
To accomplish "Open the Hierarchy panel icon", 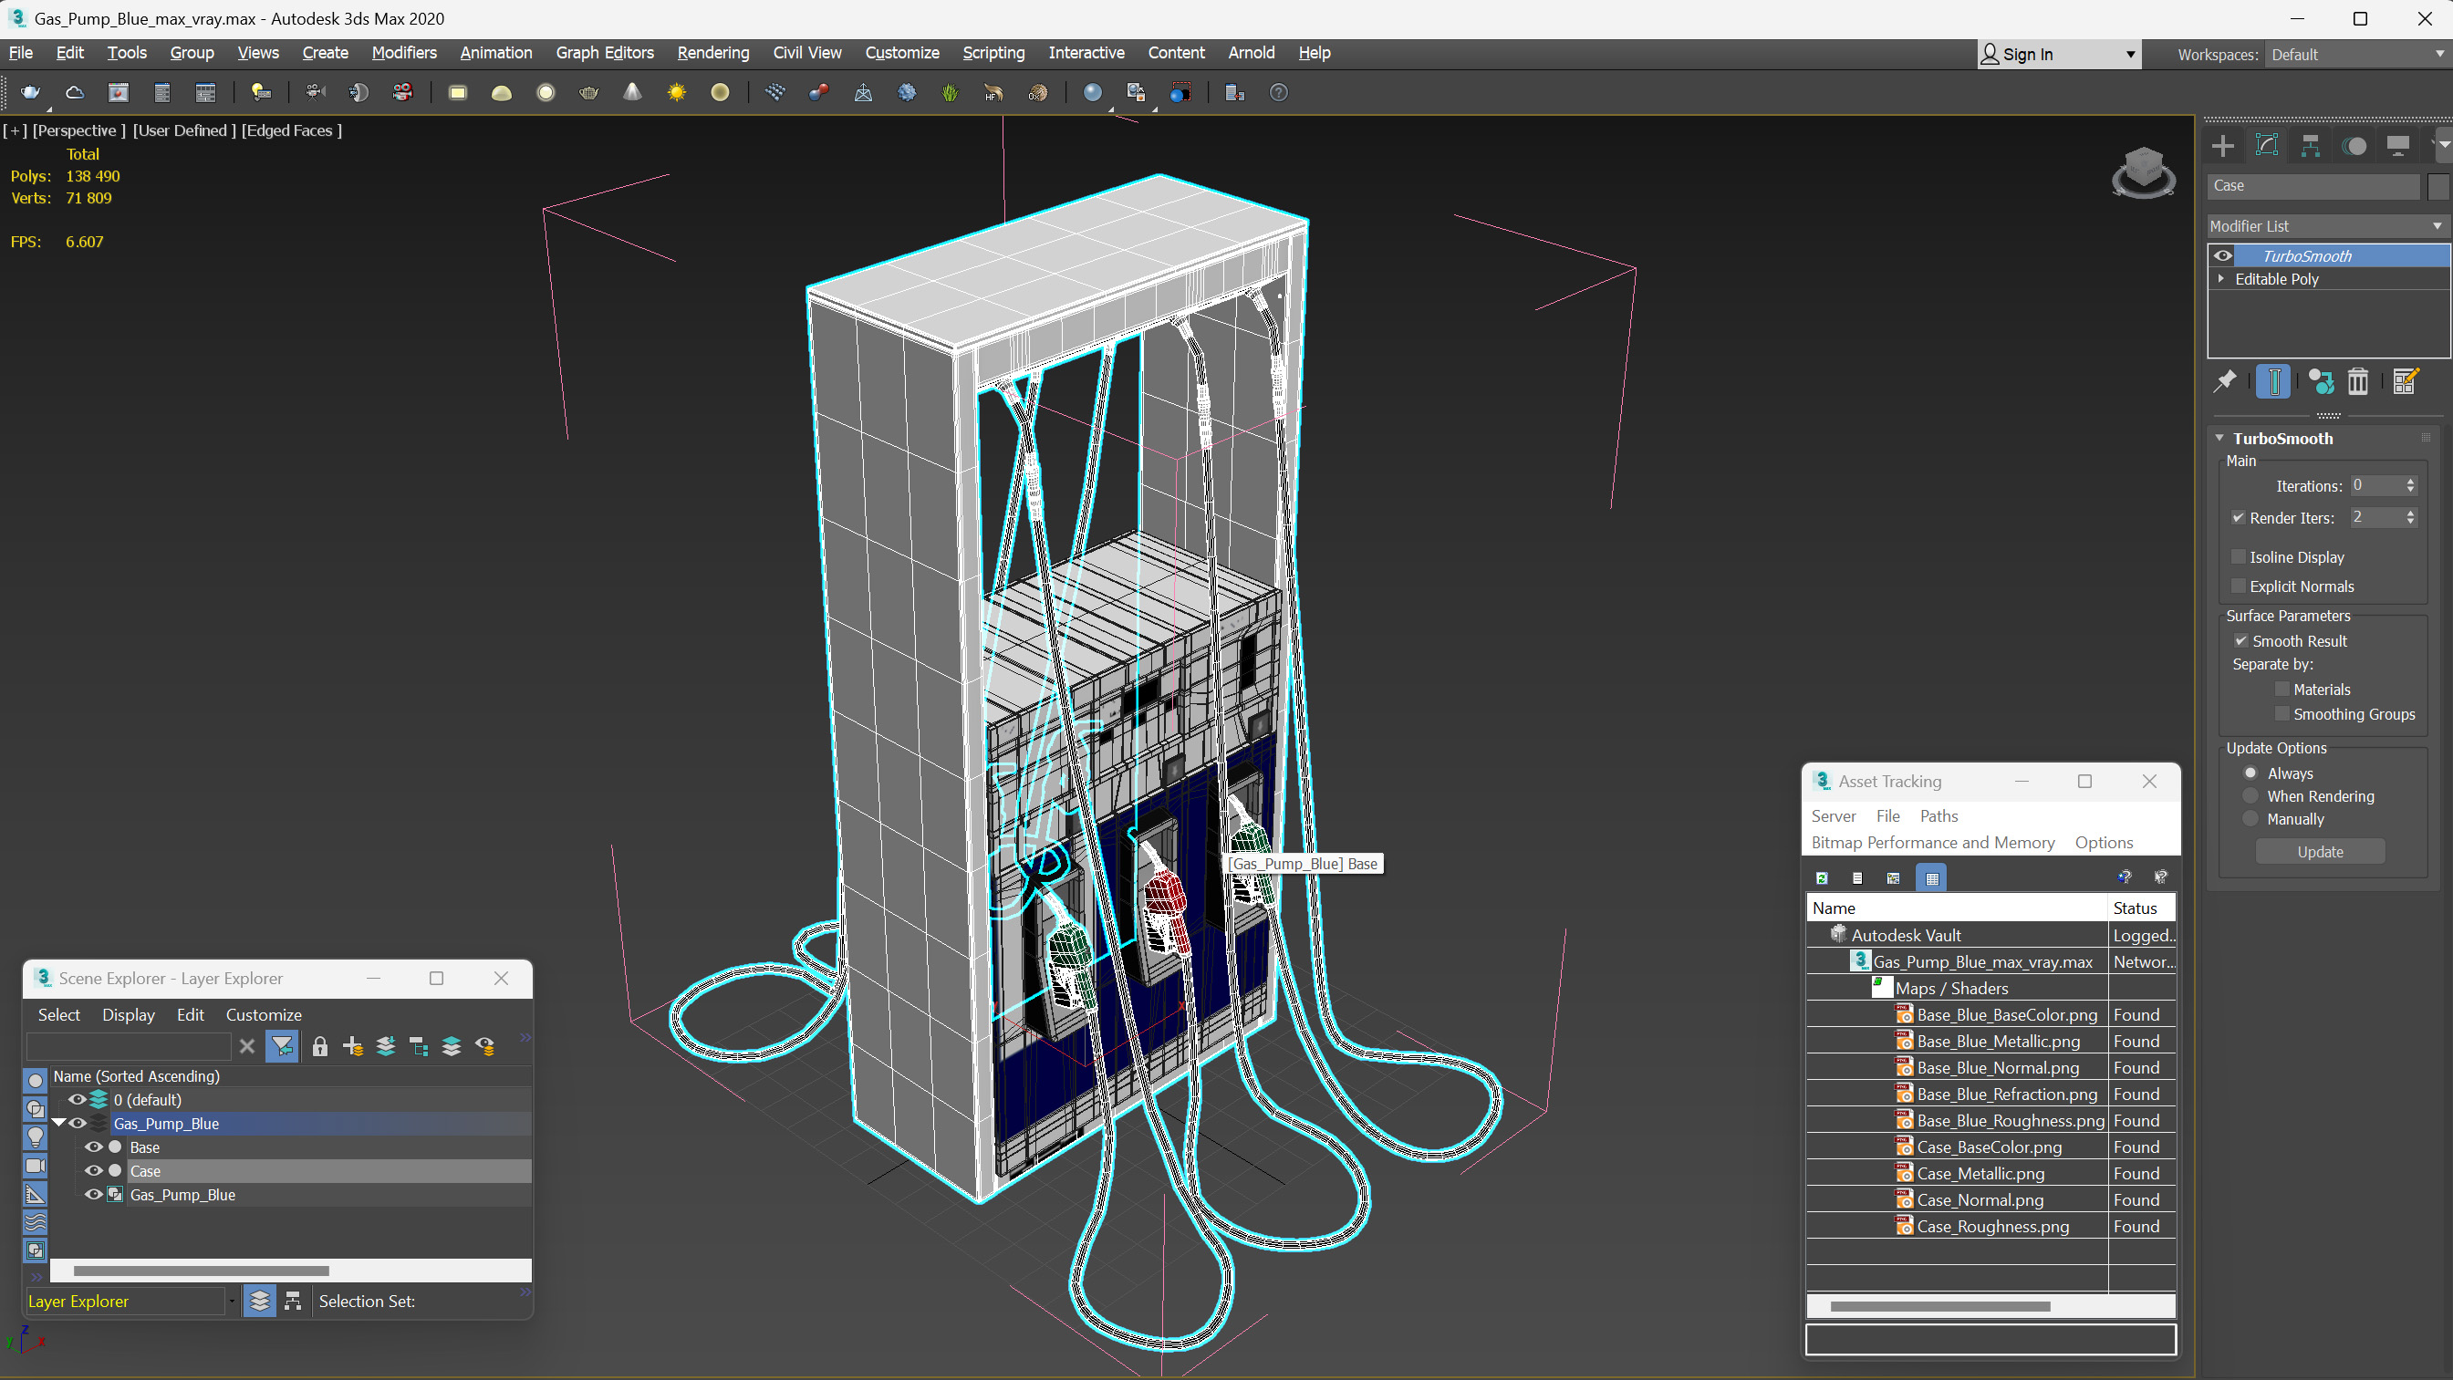I will 2310,146.
